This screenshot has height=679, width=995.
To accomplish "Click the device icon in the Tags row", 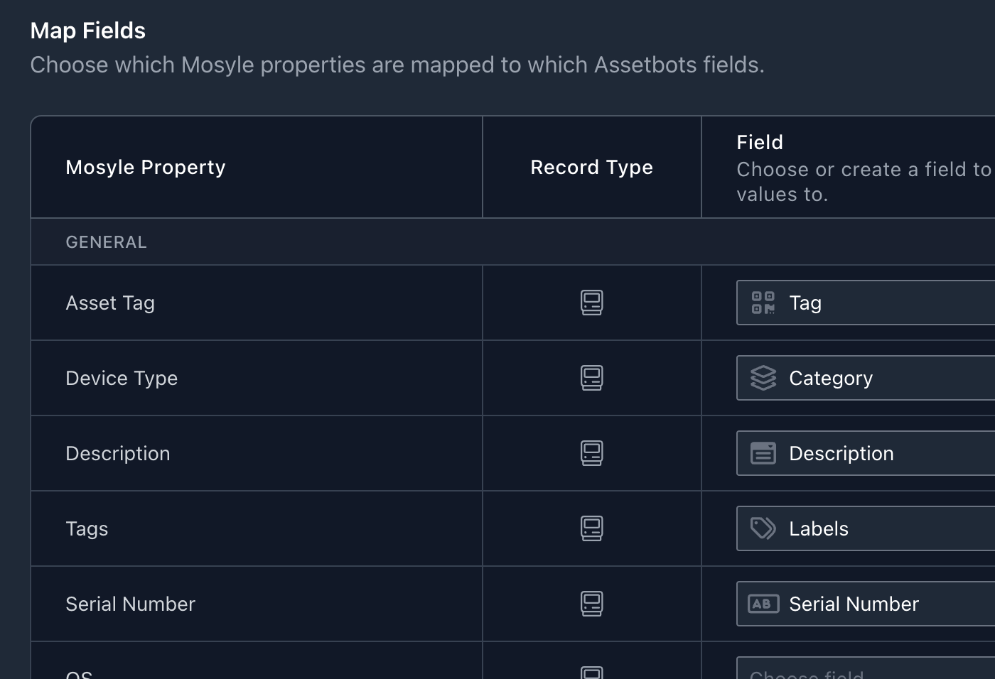I will (x=592, y=528).
